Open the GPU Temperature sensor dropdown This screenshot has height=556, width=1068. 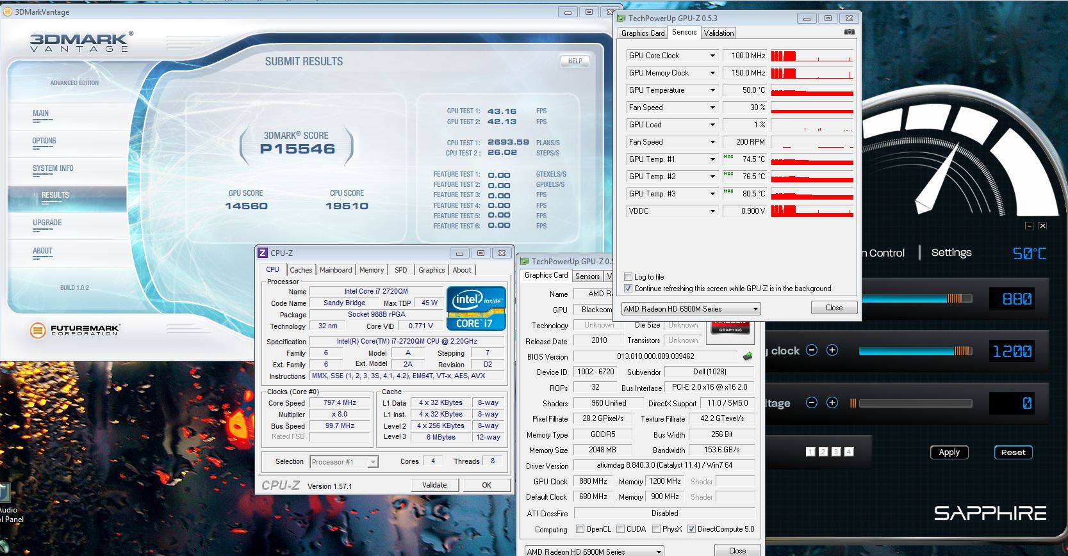pos(712,90)
